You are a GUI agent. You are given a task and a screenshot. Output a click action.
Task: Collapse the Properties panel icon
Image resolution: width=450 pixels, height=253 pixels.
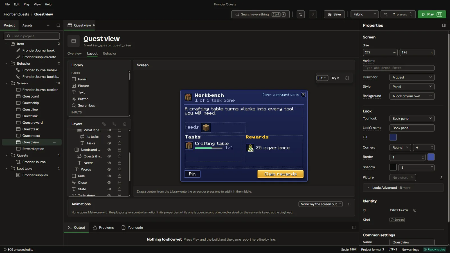(444, 25)
